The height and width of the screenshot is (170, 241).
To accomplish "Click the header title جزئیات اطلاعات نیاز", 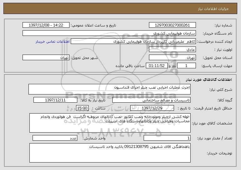I will click(x=213, y=9).
